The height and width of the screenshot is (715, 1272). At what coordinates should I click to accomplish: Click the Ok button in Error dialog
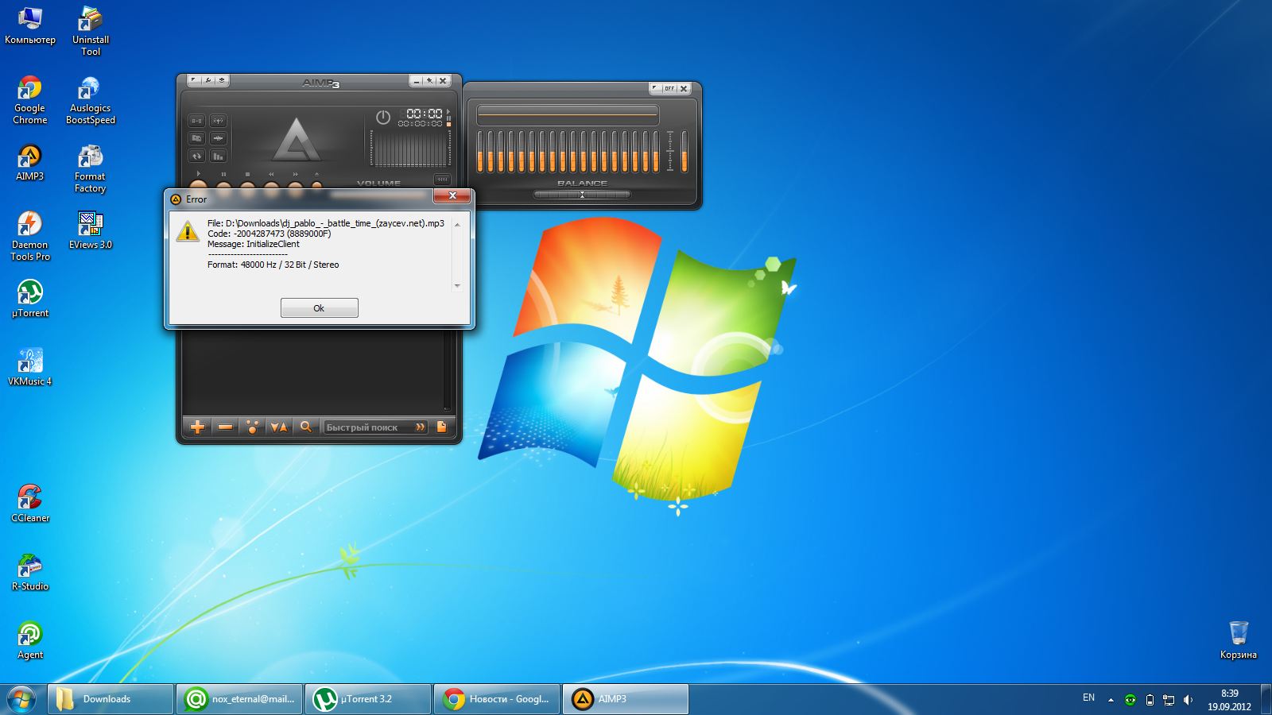coord(319,307)
